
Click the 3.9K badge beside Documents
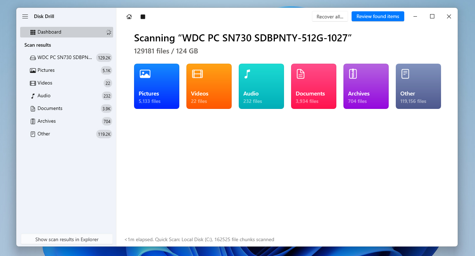click(106, 109)
